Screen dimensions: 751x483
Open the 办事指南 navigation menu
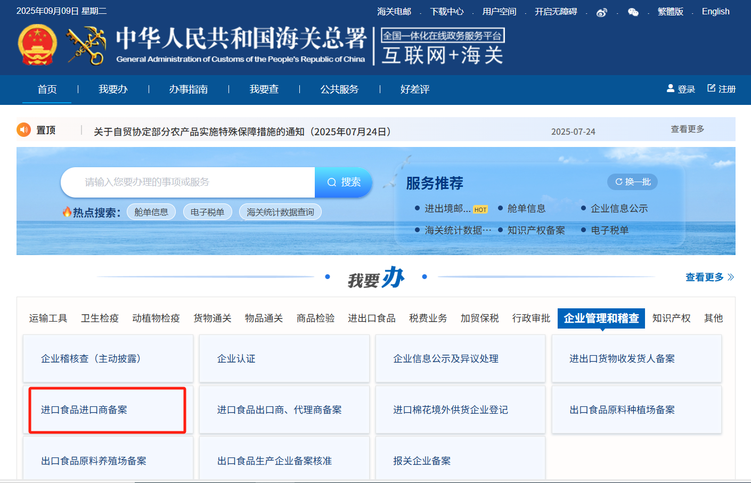tap(189, 89)
